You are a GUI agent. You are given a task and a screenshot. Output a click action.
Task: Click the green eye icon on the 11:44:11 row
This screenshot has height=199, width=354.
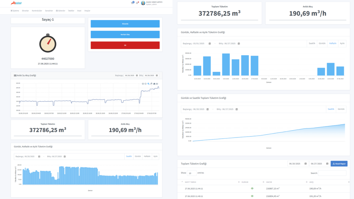252,188
